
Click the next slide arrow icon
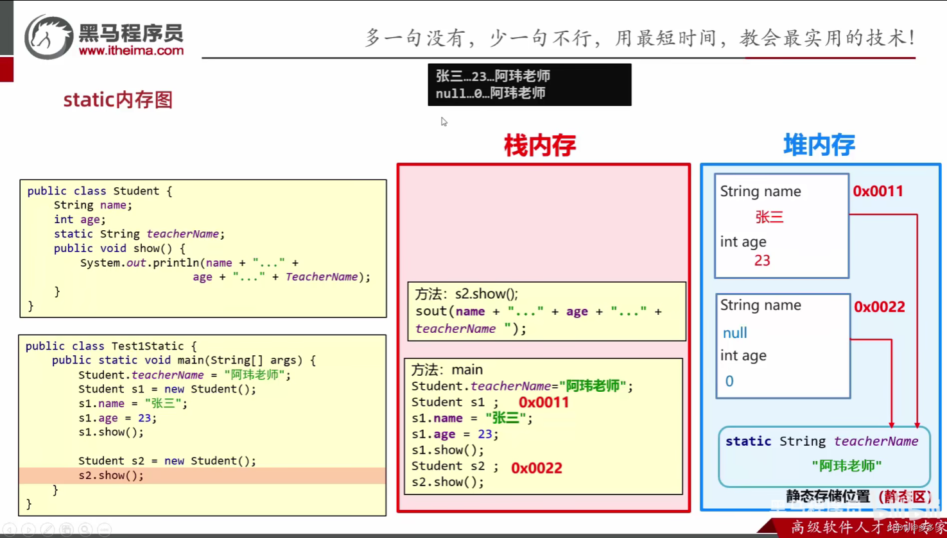point(29,530)
